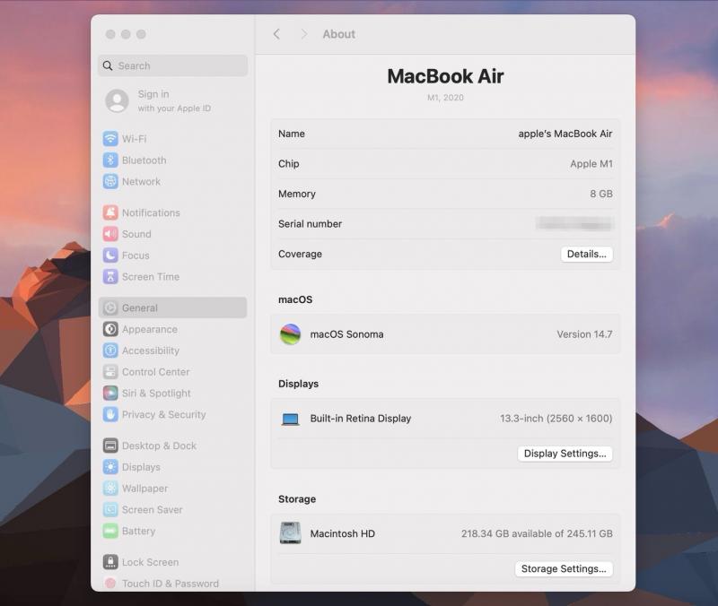Select Focus in the sidebar
This screenshot has width=718, height=606.
(173, 255)
